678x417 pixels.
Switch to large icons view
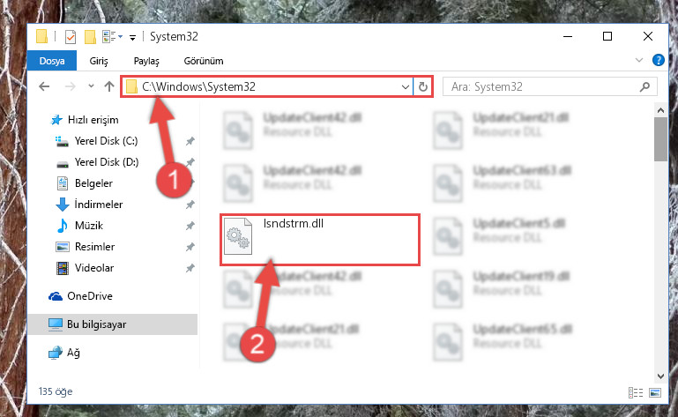tap(655, 392)
